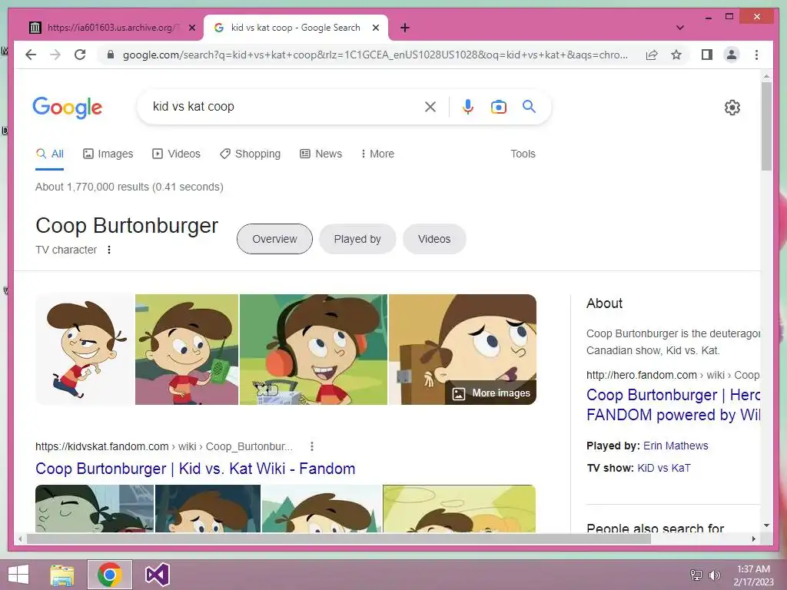Viewport: 787px width, 590px height.
Task: Open a new tab with the plus button
Action: click(x=405, y=28)
